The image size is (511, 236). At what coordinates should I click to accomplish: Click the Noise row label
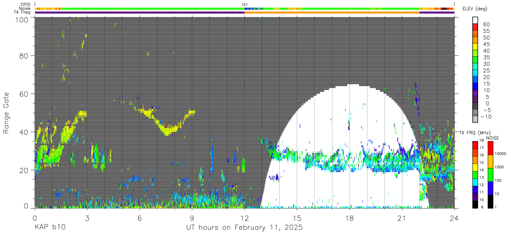25,8
